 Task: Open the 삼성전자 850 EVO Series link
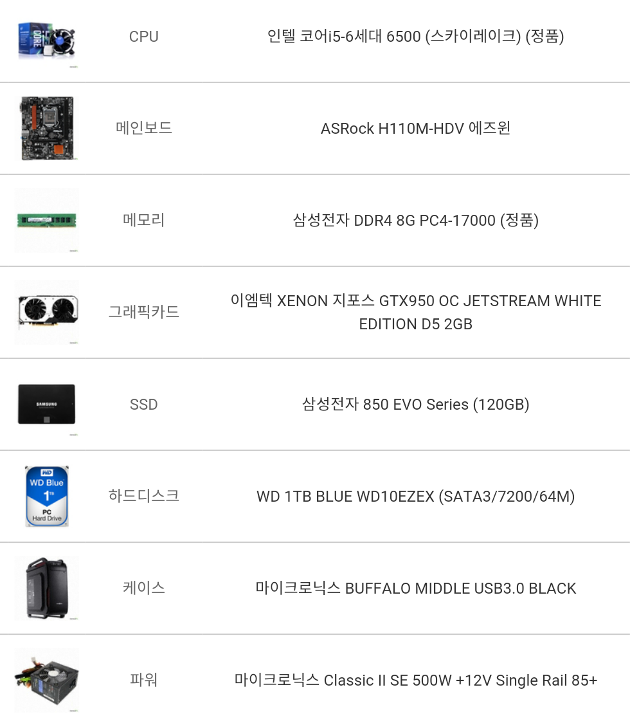(415, 405)
